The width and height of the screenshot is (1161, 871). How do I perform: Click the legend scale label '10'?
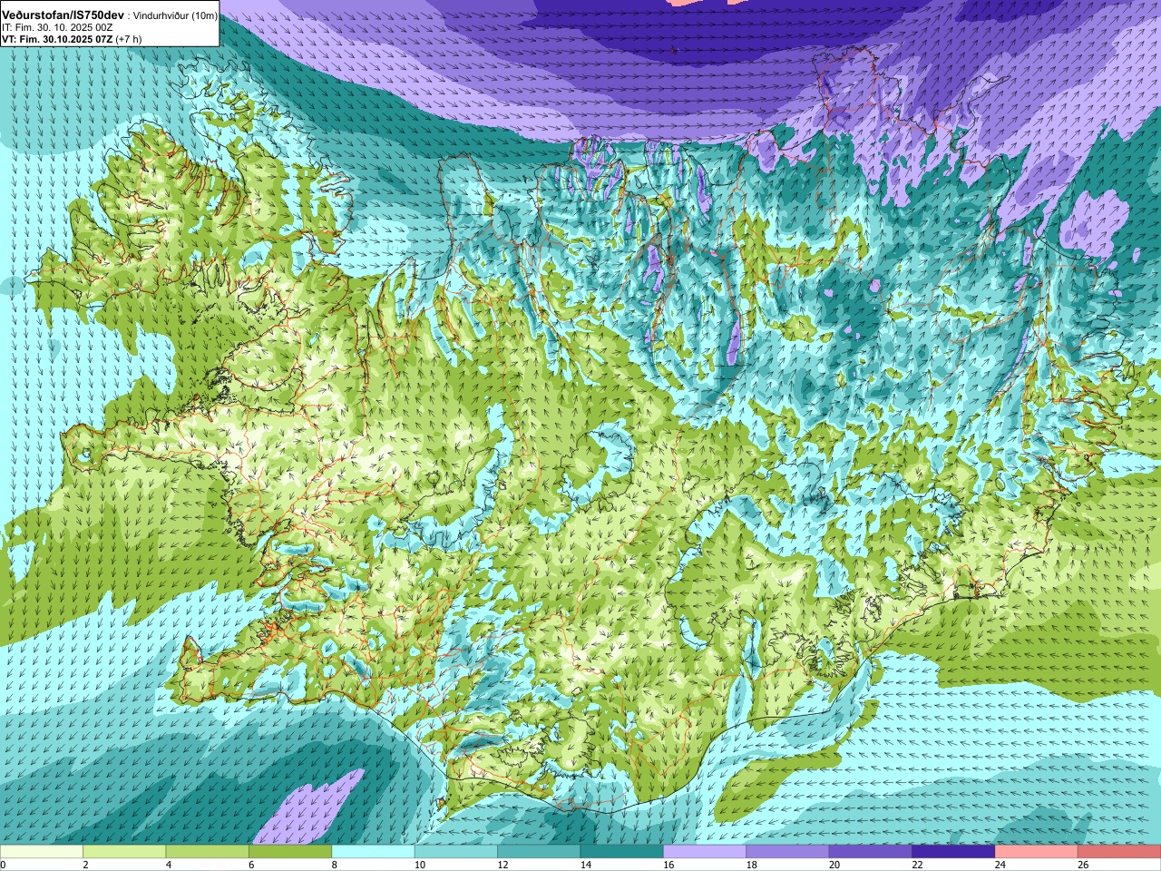420,865
